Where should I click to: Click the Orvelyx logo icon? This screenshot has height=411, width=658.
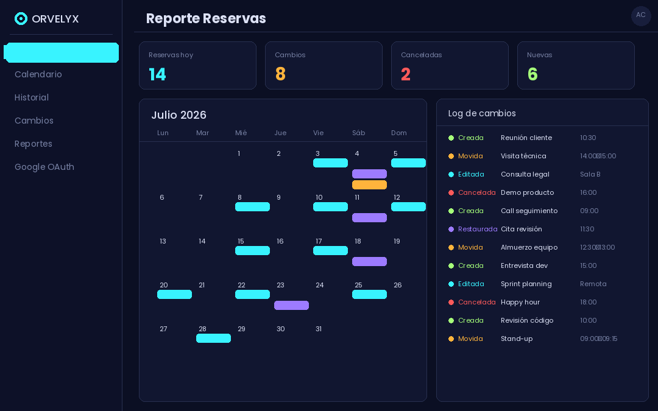[x=21, y=18]
